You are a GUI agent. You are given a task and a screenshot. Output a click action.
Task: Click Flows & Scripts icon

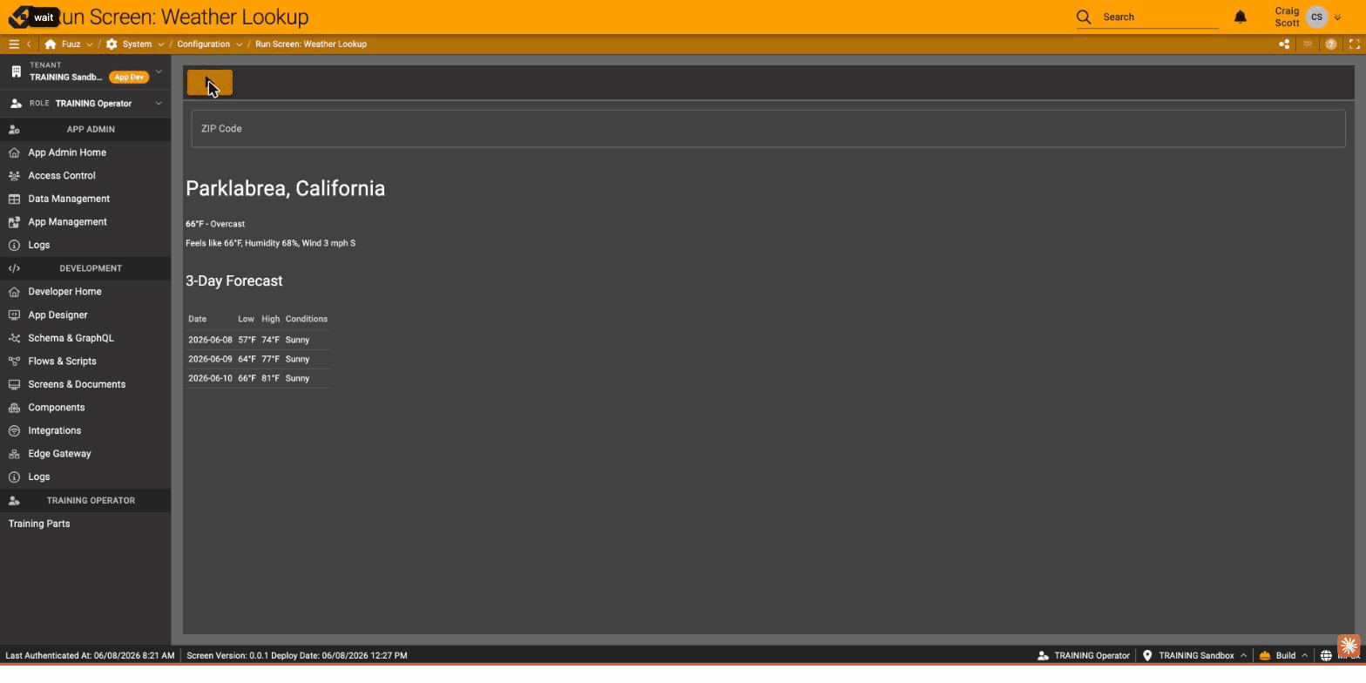click(x=14, y=362)
